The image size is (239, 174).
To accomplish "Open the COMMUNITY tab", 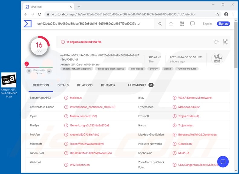I will point(141,85).
